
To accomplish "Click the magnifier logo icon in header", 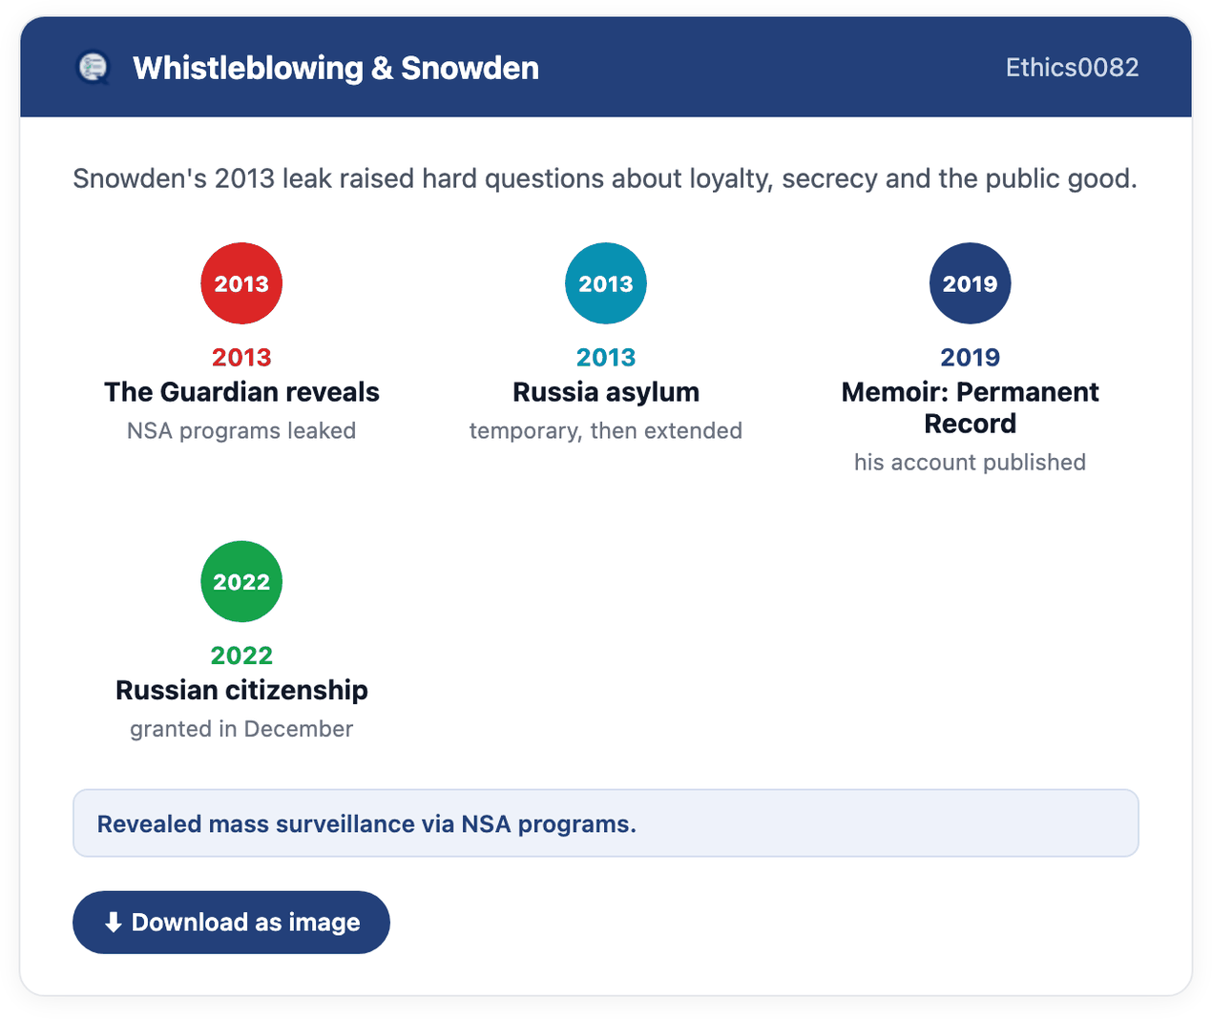I will tap(93, 68).
